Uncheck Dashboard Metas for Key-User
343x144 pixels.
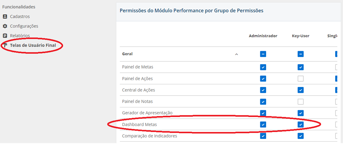click(x=301, y=125)
